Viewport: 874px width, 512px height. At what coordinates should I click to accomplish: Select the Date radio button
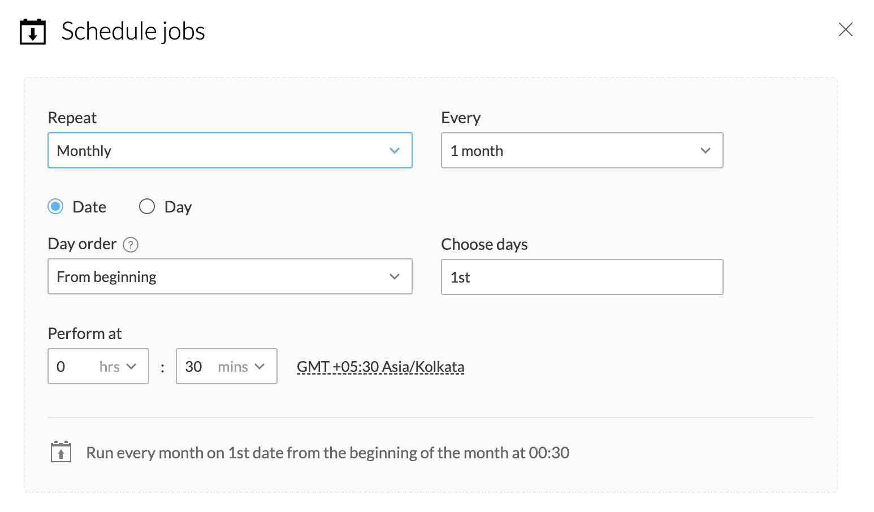point(55,207)
